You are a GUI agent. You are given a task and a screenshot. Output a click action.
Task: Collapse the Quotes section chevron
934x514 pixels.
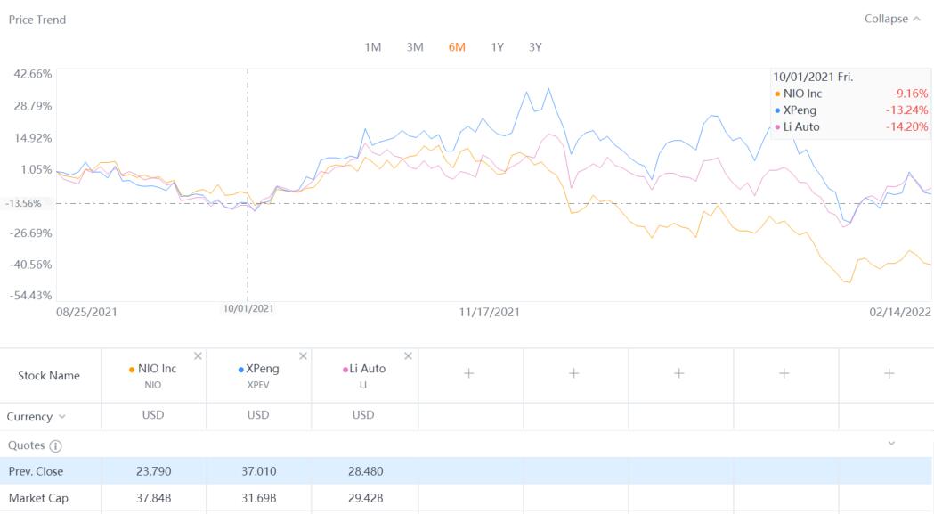click(891, 444)
